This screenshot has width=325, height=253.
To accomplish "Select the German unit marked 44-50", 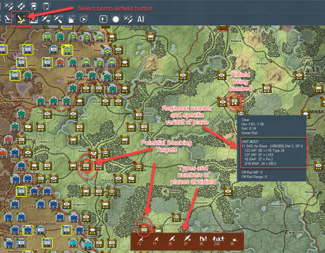I will (99, 37).
